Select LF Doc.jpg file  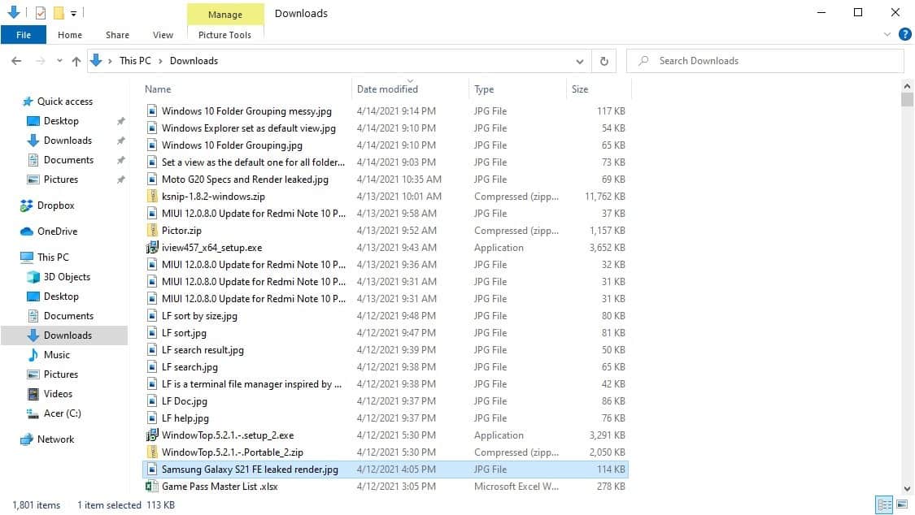click(x=184, y=401)
